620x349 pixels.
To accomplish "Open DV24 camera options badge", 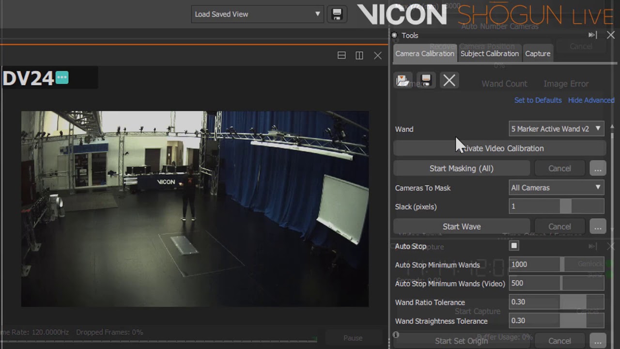I will pos(62,78).
